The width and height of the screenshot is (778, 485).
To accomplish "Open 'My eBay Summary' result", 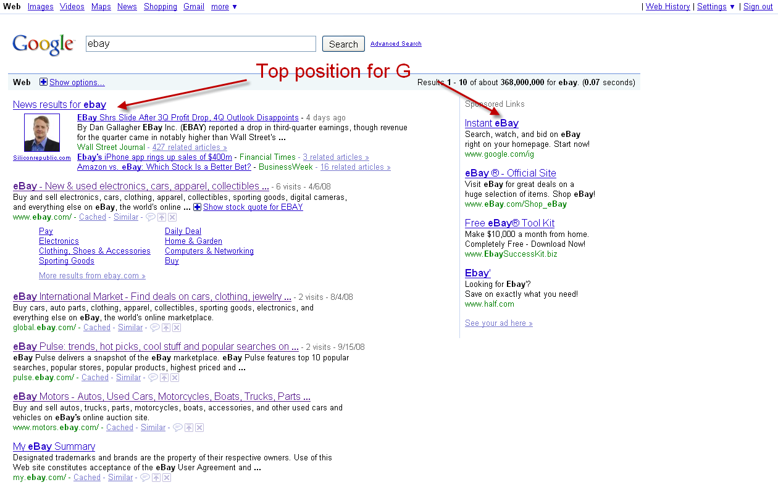I will click(x=54, y=447).
